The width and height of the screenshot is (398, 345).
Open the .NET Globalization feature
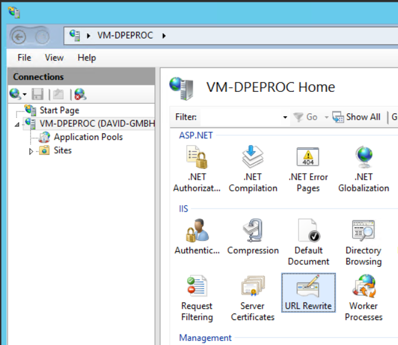click(363, 169)
